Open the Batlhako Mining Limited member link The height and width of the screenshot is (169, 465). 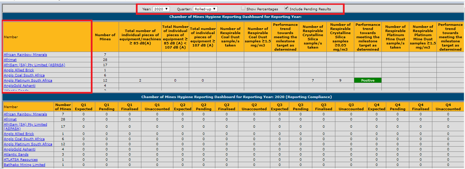point(24,165)
